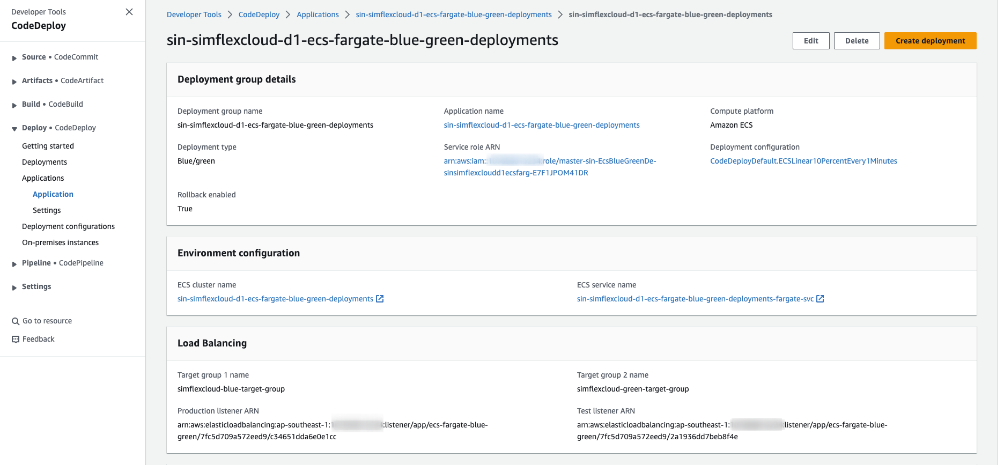This screenshot has width=1004, height=465.
Task: Click the Blue/green deployment type value
Action: click(196, 161)
